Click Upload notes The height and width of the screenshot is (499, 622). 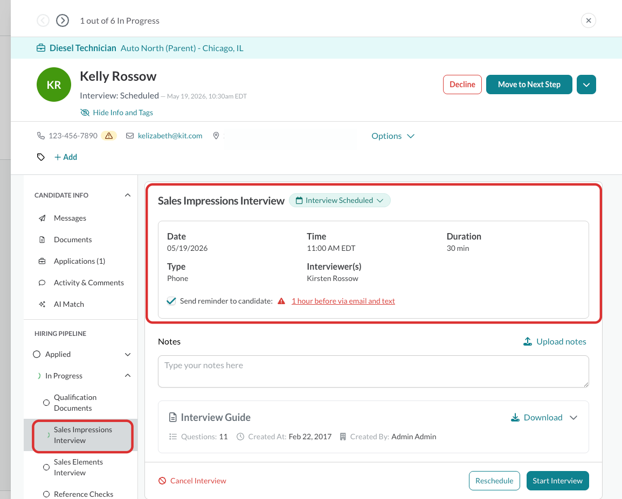click(555, 342)
